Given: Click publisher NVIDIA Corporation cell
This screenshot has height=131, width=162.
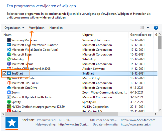Looking at the screenshot, I should coord(95,107).
